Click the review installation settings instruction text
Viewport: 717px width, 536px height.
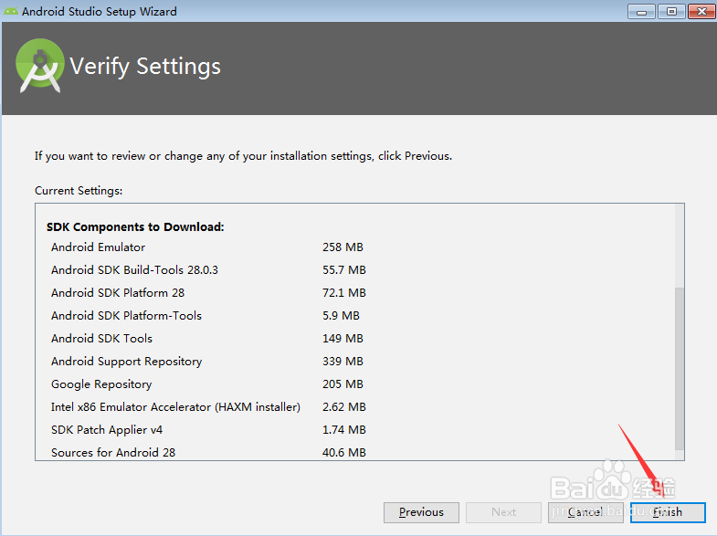point(243,156)
